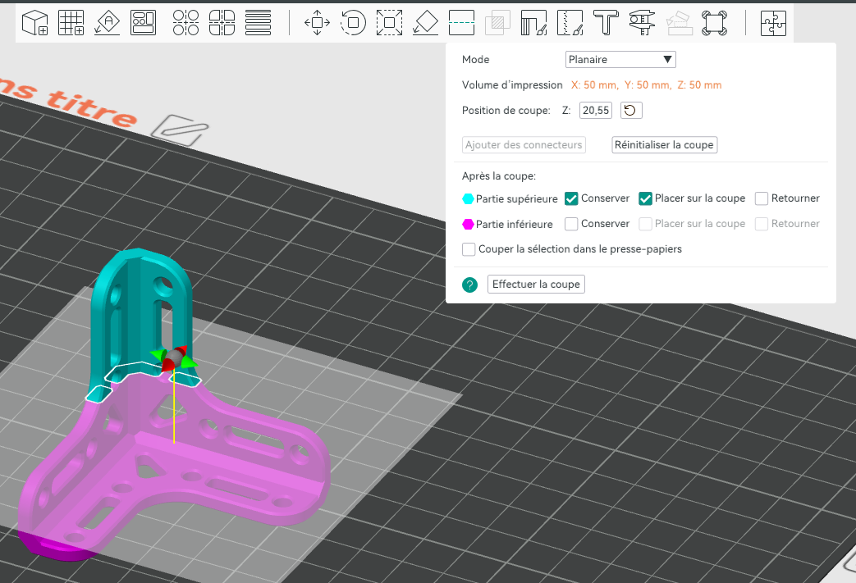Select the auto-orient tool
Screen dimensions: 856x583
107,23
